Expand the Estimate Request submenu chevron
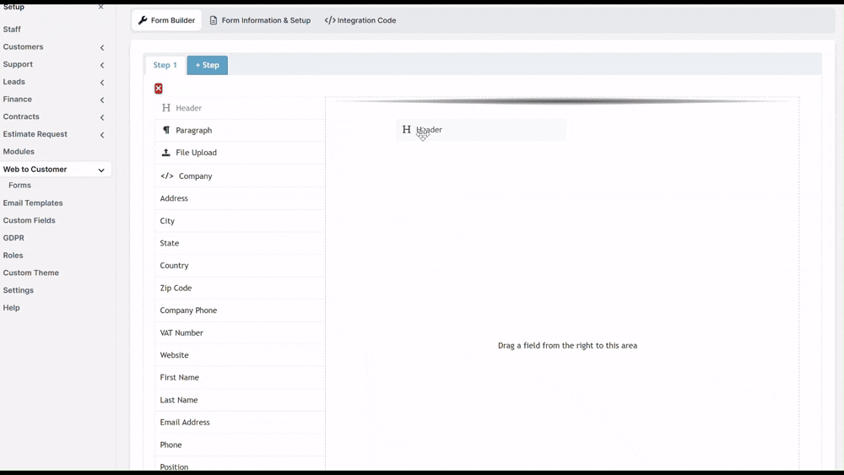The image size is (844, 475). click(x=102, y=135)
